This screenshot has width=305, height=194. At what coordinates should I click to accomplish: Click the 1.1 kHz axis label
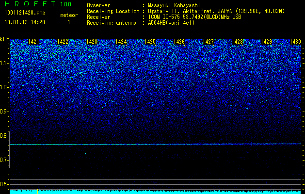pos(4,63)
